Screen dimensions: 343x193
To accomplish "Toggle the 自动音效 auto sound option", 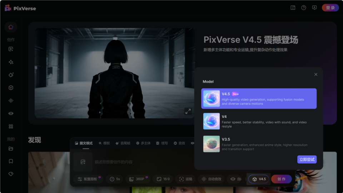I will coord(211,179).
